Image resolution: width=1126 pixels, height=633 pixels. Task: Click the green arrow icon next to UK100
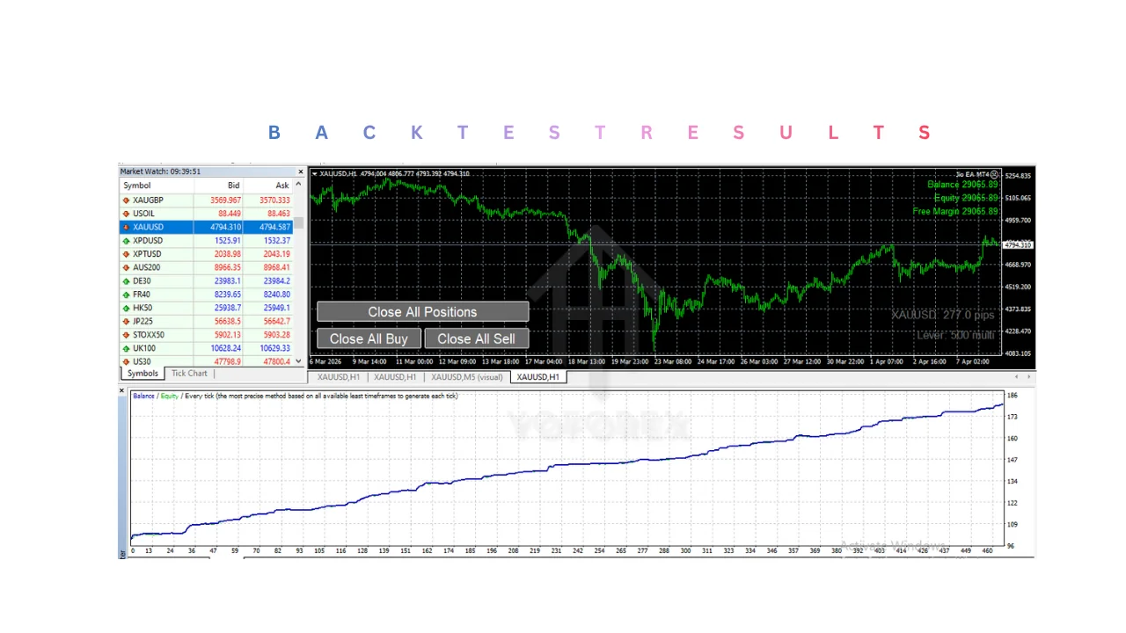tap(126, 349)
